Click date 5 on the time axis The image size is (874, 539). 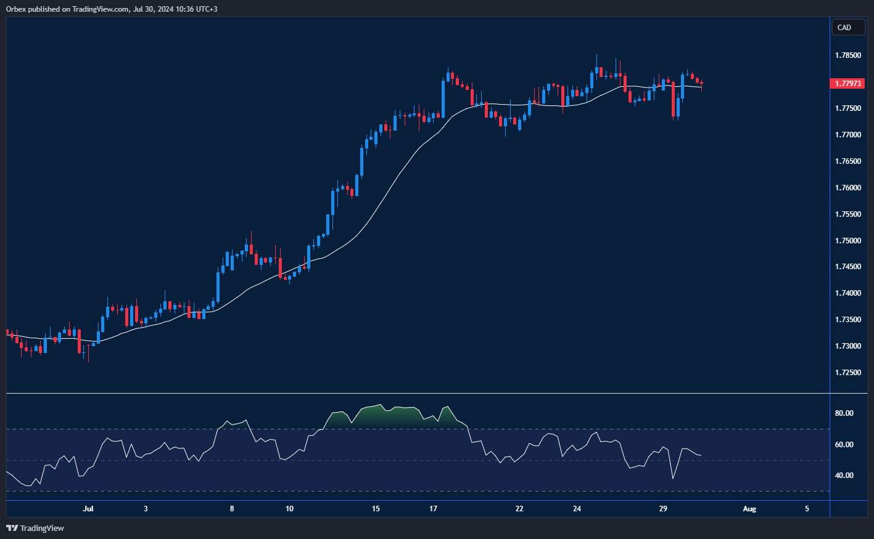tap(807, 509)
